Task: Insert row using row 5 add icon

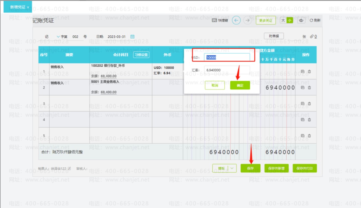Action: 303,136
